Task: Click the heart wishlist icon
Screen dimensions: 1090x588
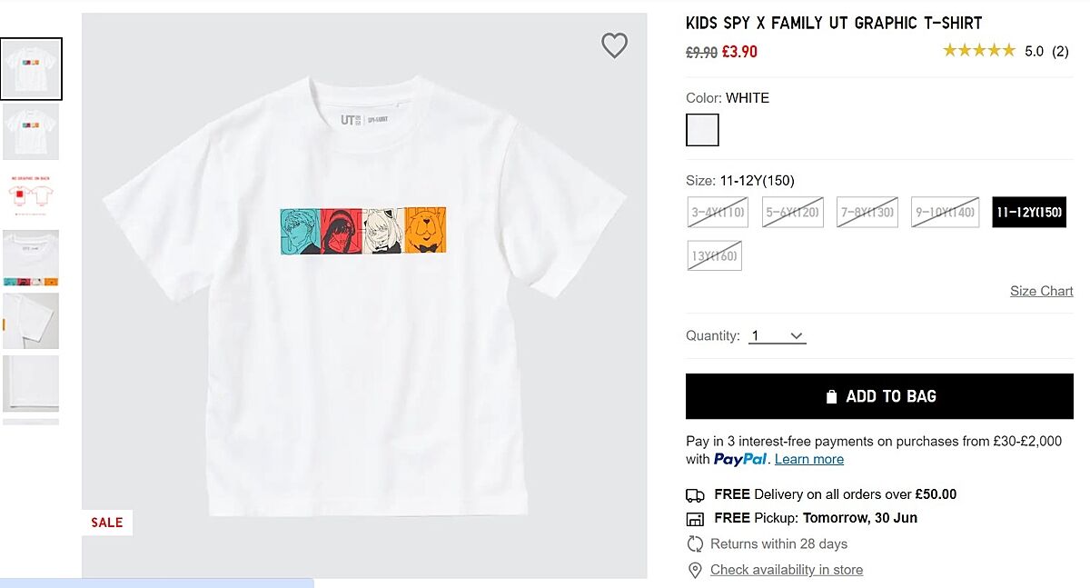Action: pyautogui.click(x=615, y=45)
